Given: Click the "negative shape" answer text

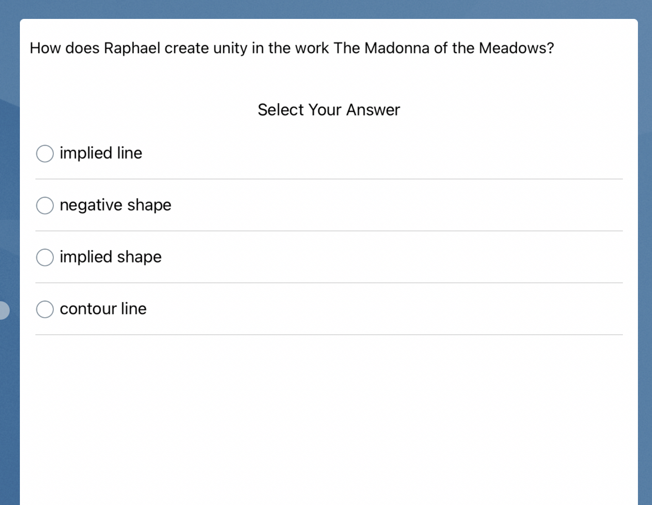Looking at the screenshot, I should pos(115,205).
